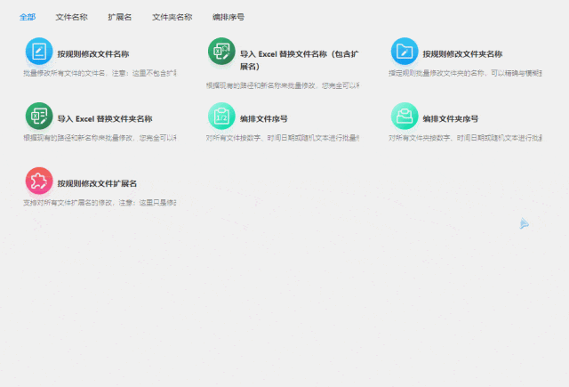The image size is (569, 387).
Task: Click the green icon for 导入 Excel 替换文件夹名称
Action: pyautogui.click(x=39, y=117)
